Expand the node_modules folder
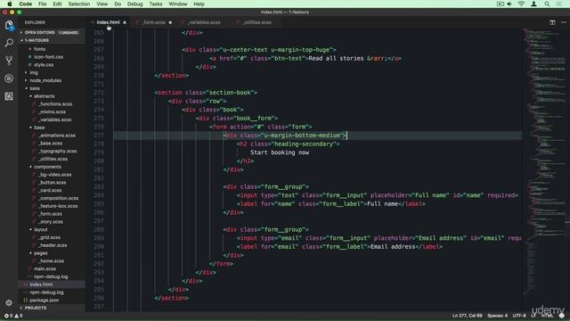 click(x=45, y=80)
